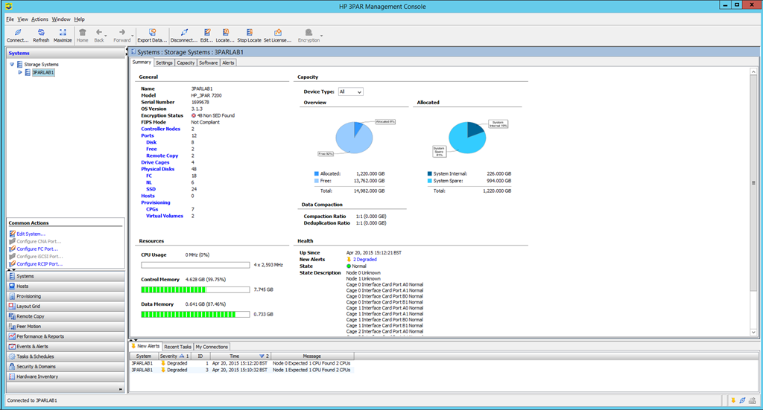Open Security & Domains navigation item
The width and height of the screenshot is (763, 410).
pos(66,366)
